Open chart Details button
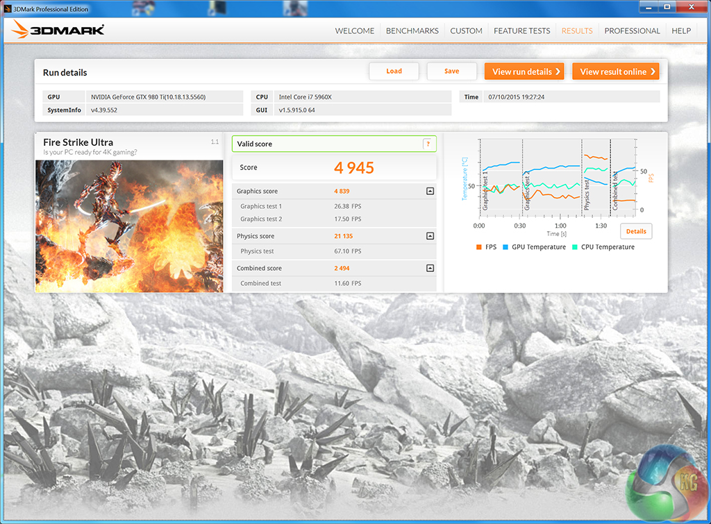Viewport: 711px width, 524px height. click(x=635, y=231)
